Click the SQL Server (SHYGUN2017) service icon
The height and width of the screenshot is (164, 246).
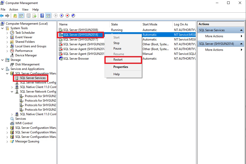click(x=61, y=39)
